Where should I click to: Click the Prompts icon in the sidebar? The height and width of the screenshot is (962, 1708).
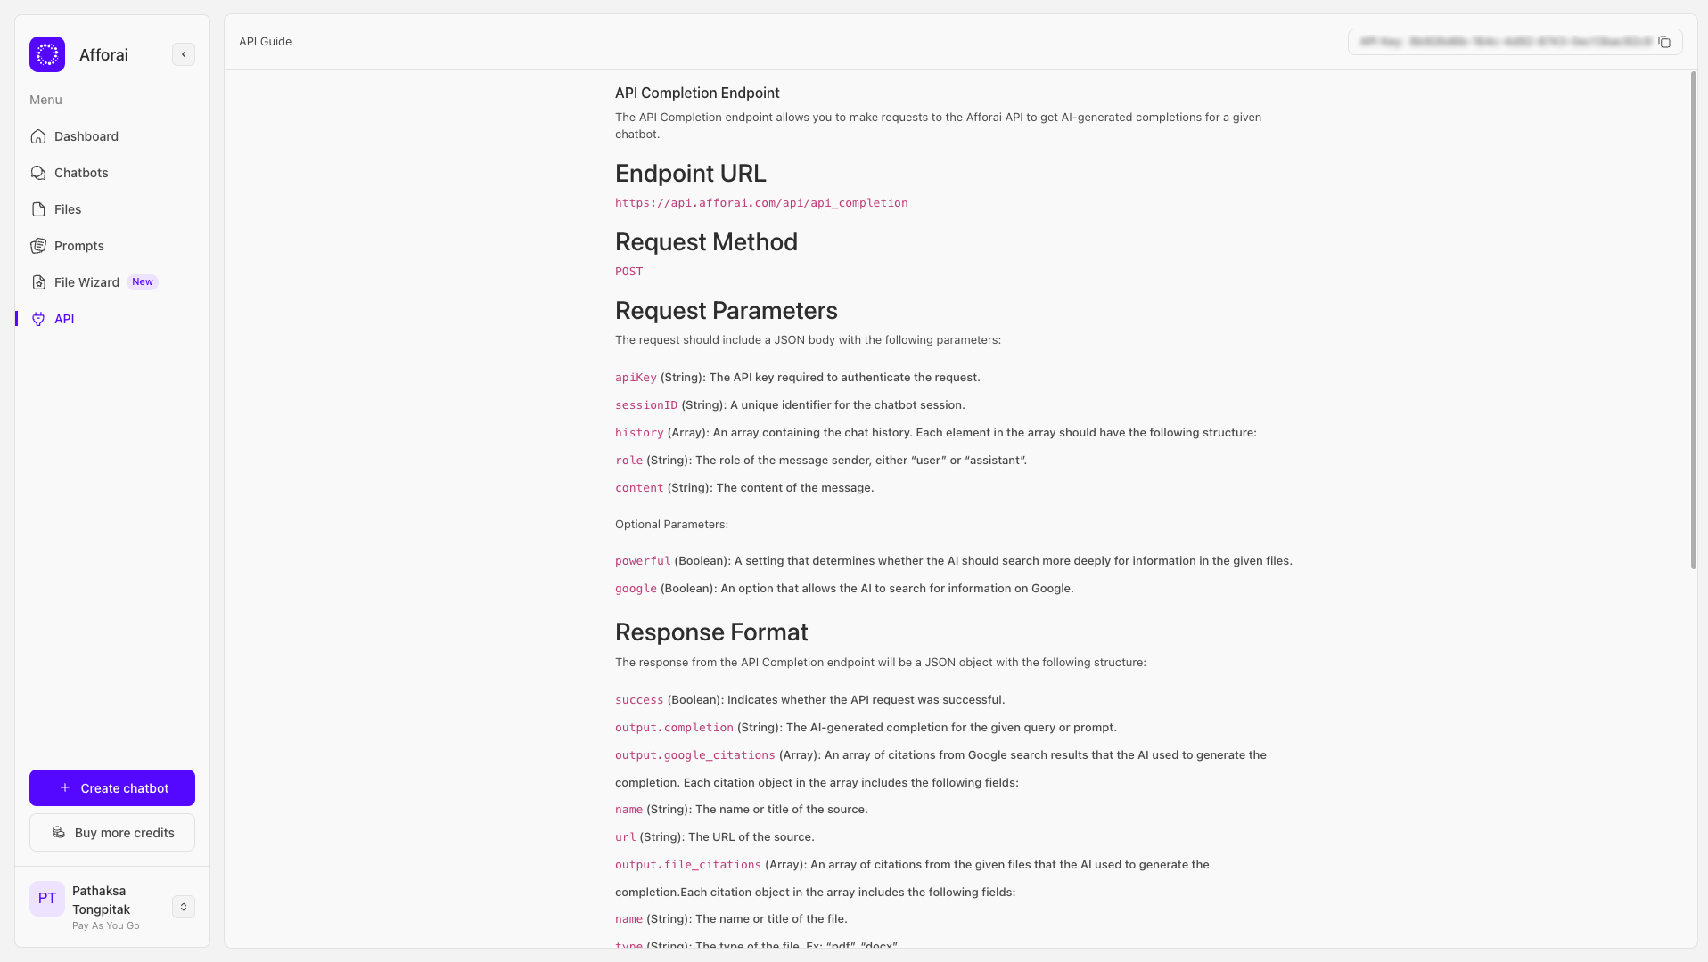click(38, 246)
